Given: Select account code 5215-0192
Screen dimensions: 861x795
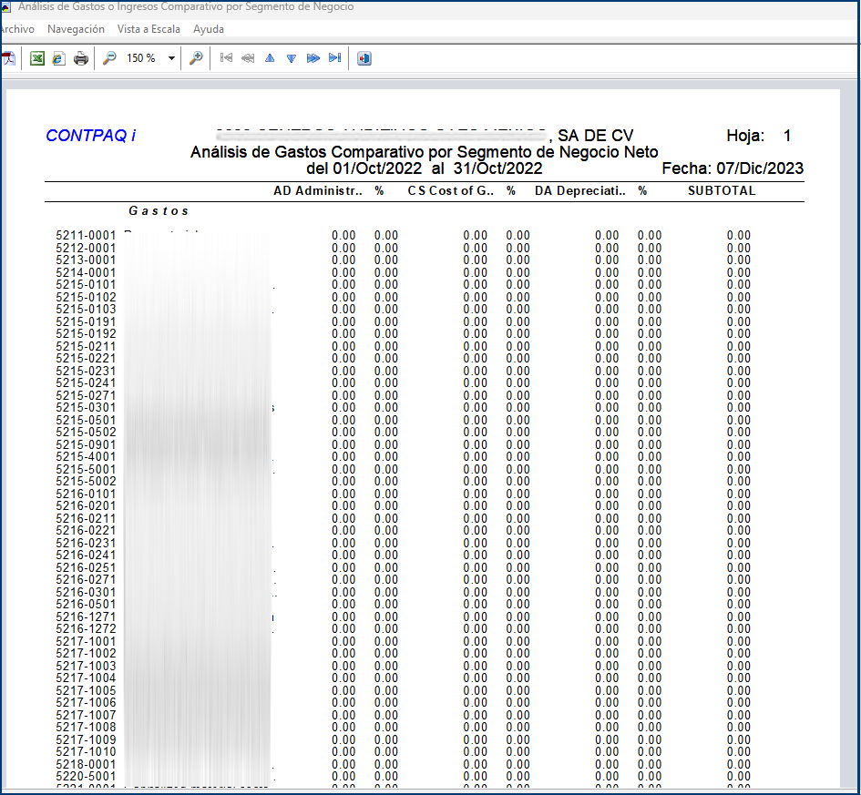Looking at the screenshot, I should tap(87, 334).
